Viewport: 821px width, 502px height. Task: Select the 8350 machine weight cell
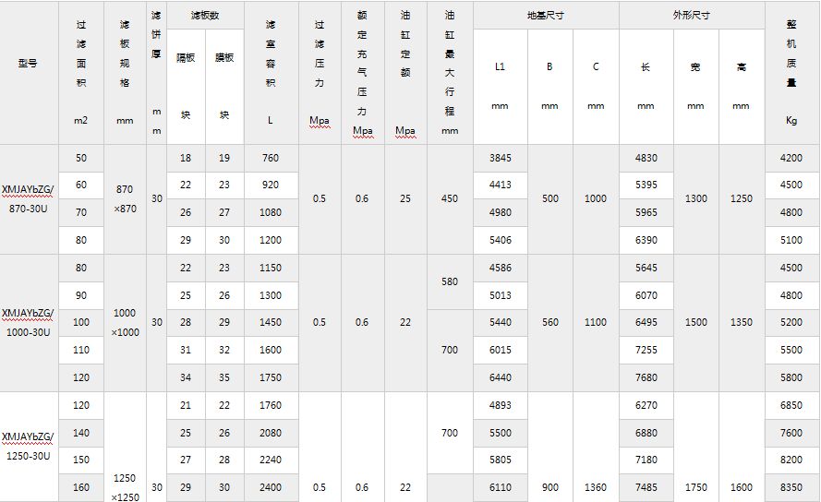791,486
